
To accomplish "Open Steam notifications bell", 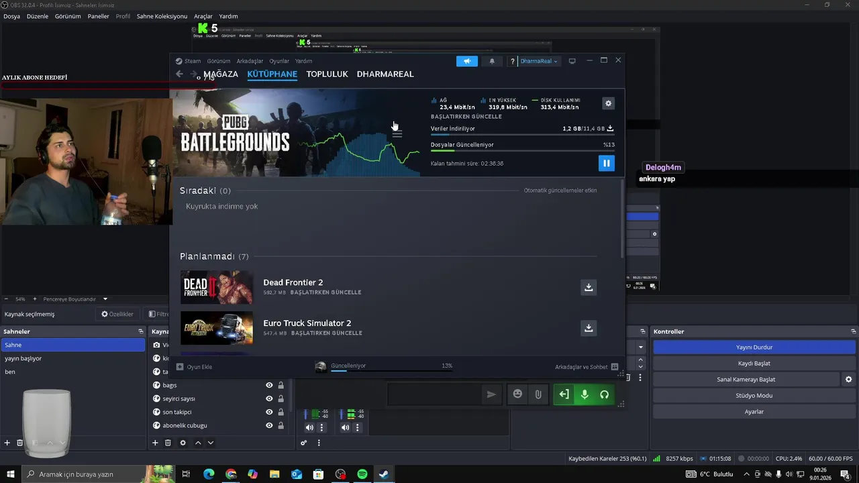I will (x=492, y=61).
